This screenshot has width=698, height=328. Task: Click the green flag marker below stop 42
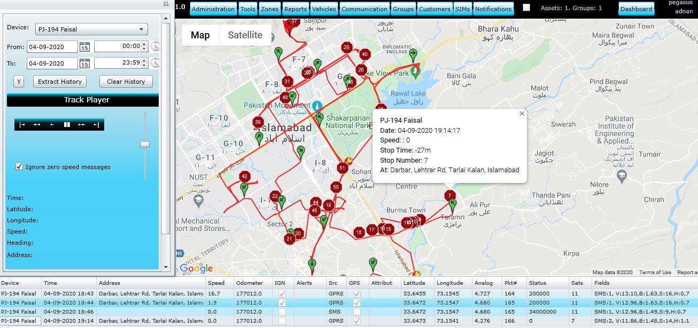click(x=244, y=189)
